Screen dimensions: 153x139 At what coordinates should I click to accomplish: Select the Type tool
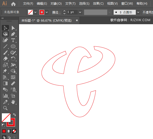13,40
